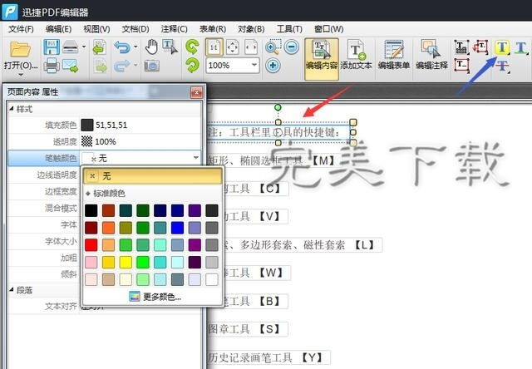The width and height of the screenshot is (532, 369).
Task: Expand the 打开(O) dropdown arrow
Action: coord(21,75)
